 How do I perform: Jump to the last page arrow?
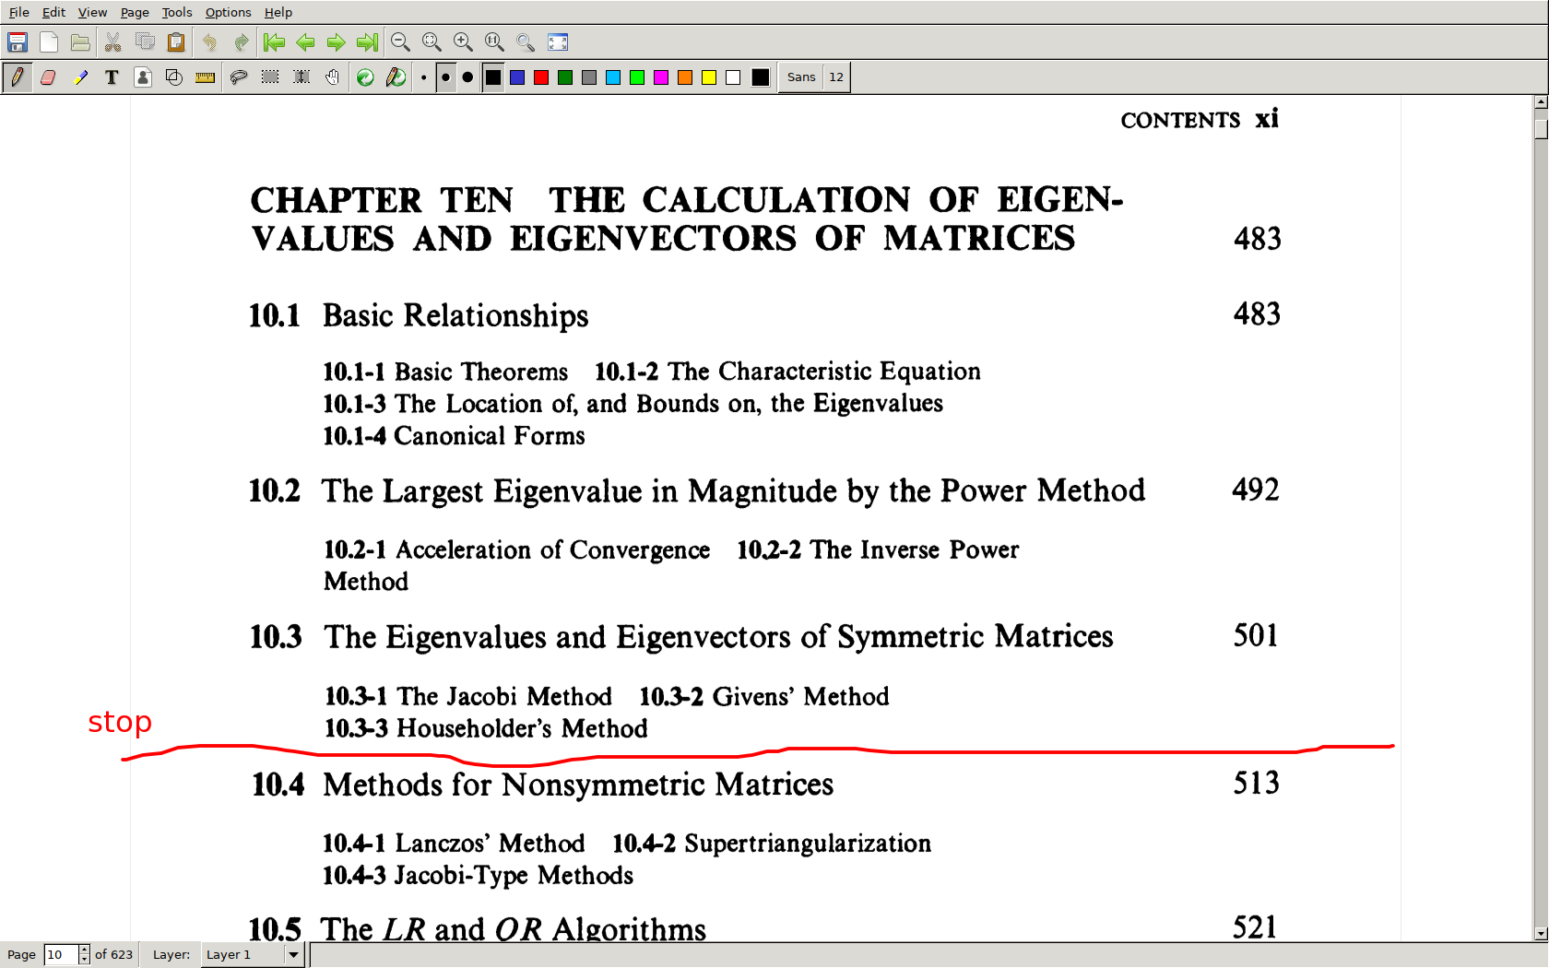(x=367, y=42)
